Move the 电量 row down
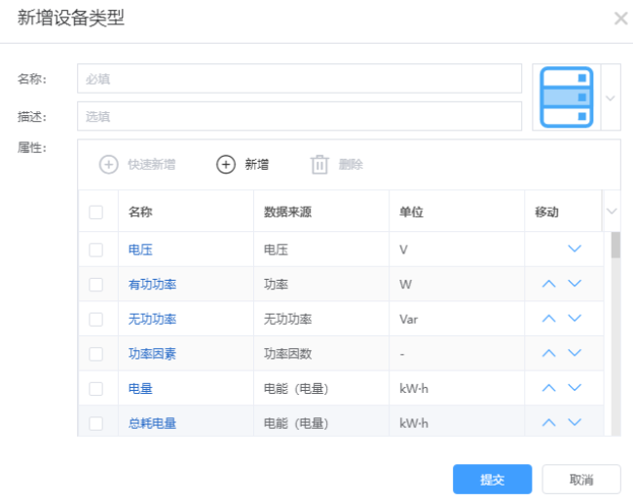 (x=575, y=388)
